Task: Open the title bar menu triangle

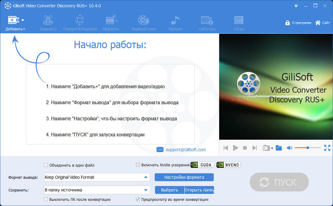Action: click(x=296, y=6)
